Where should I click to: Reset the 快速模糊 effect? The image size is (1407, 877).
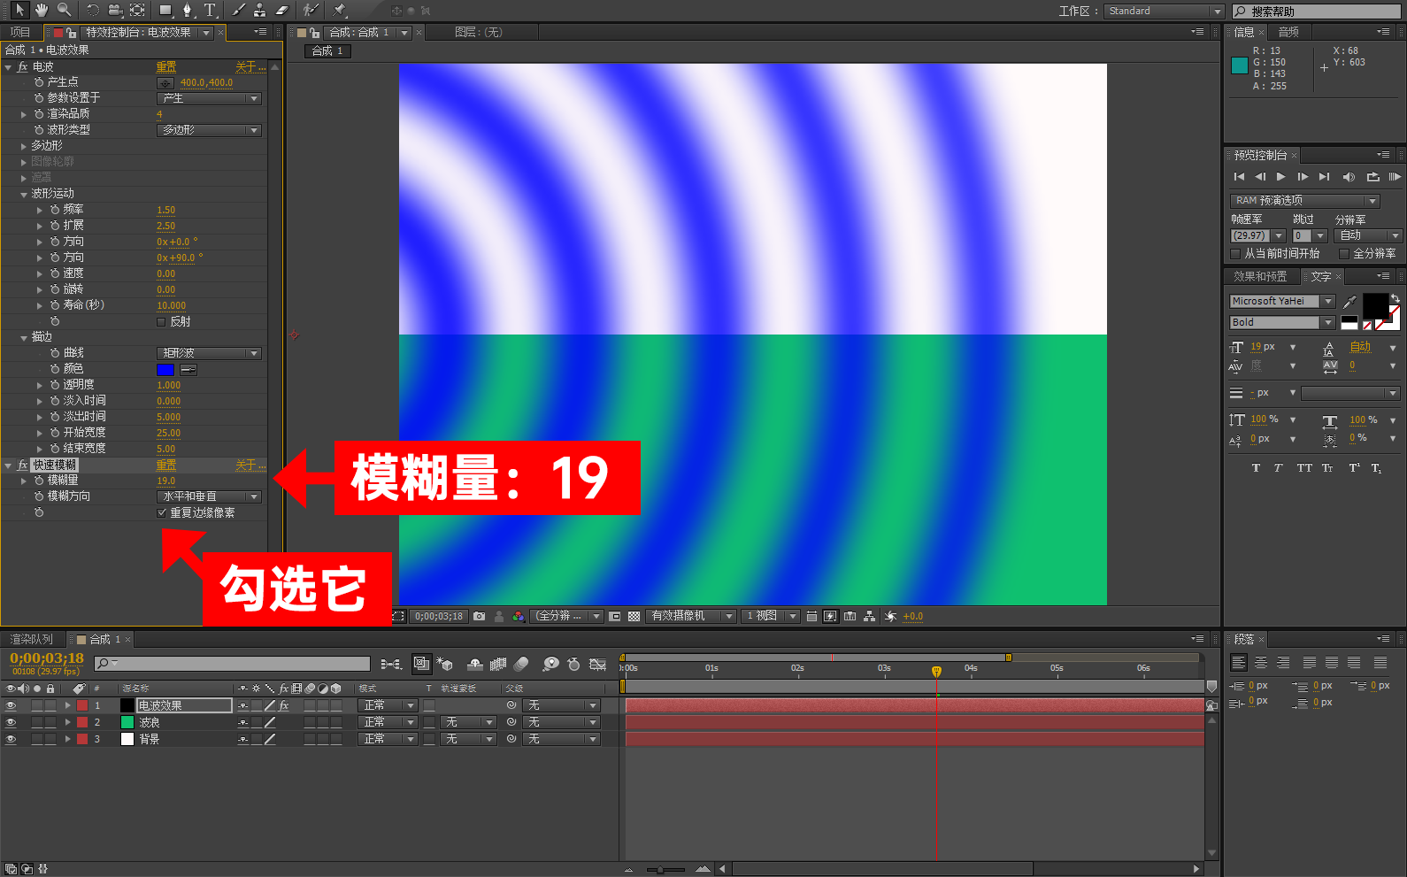click(166, 465)
